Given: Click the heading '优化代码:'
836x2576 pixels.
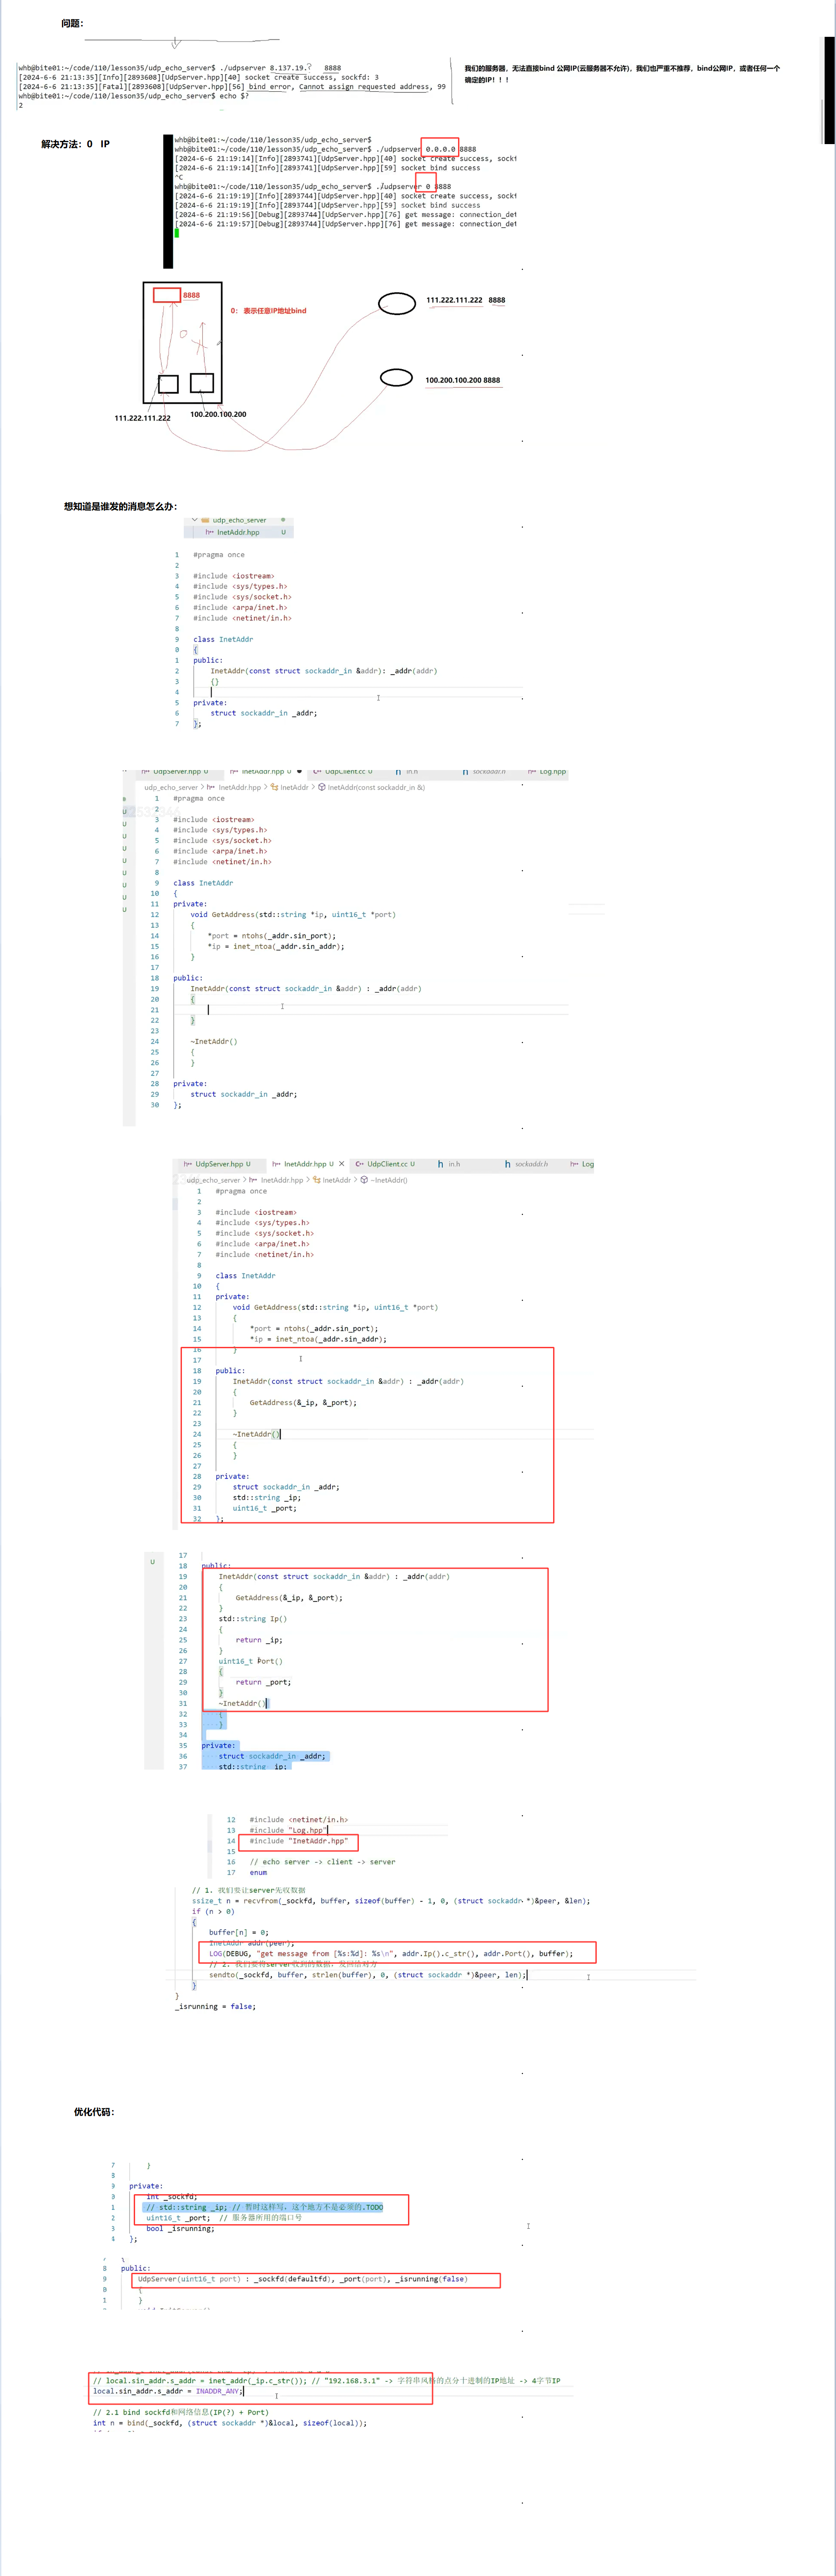Looking at the screenshot, I should pyautogui.click(x=94, y=2112).
